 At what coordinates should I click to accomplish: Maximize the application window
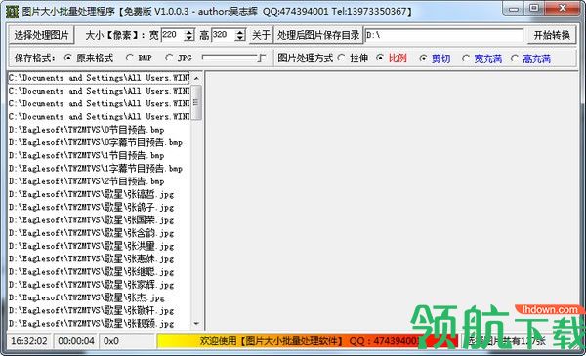pyautogui.click(x=534, y=9)
